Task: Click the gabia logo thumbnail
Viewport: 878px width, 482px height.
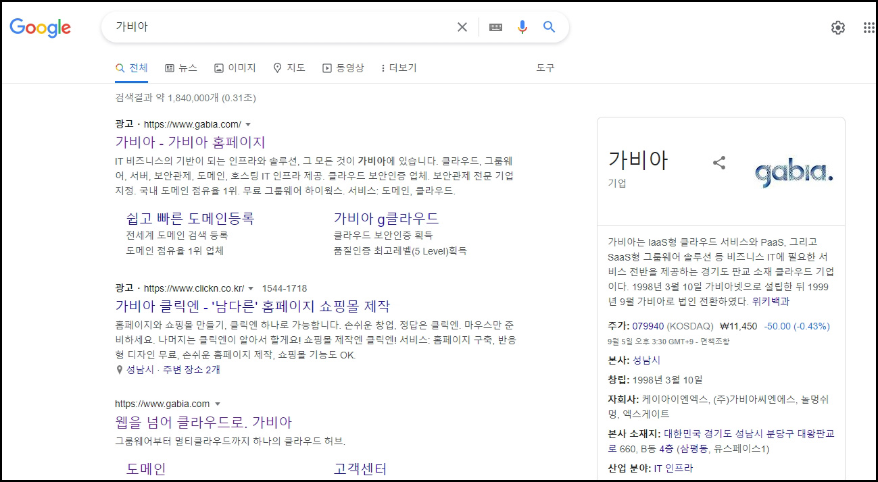Action: 794,174
